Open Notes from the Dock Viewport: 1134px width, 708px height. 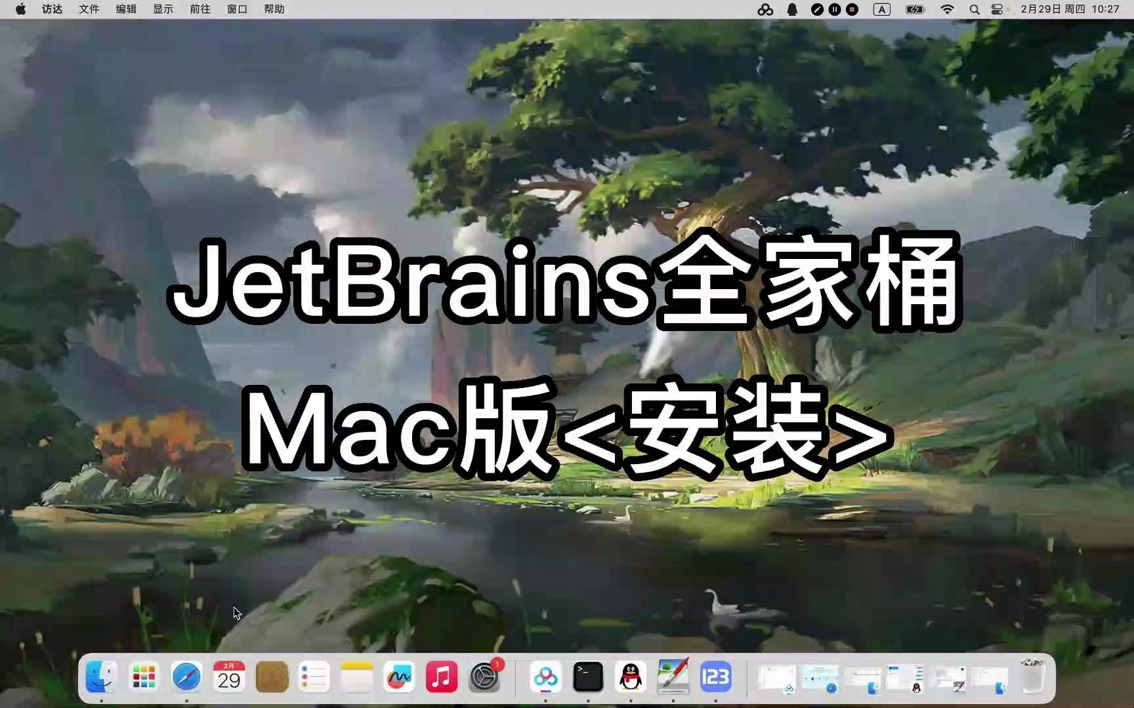click(357, 677)
